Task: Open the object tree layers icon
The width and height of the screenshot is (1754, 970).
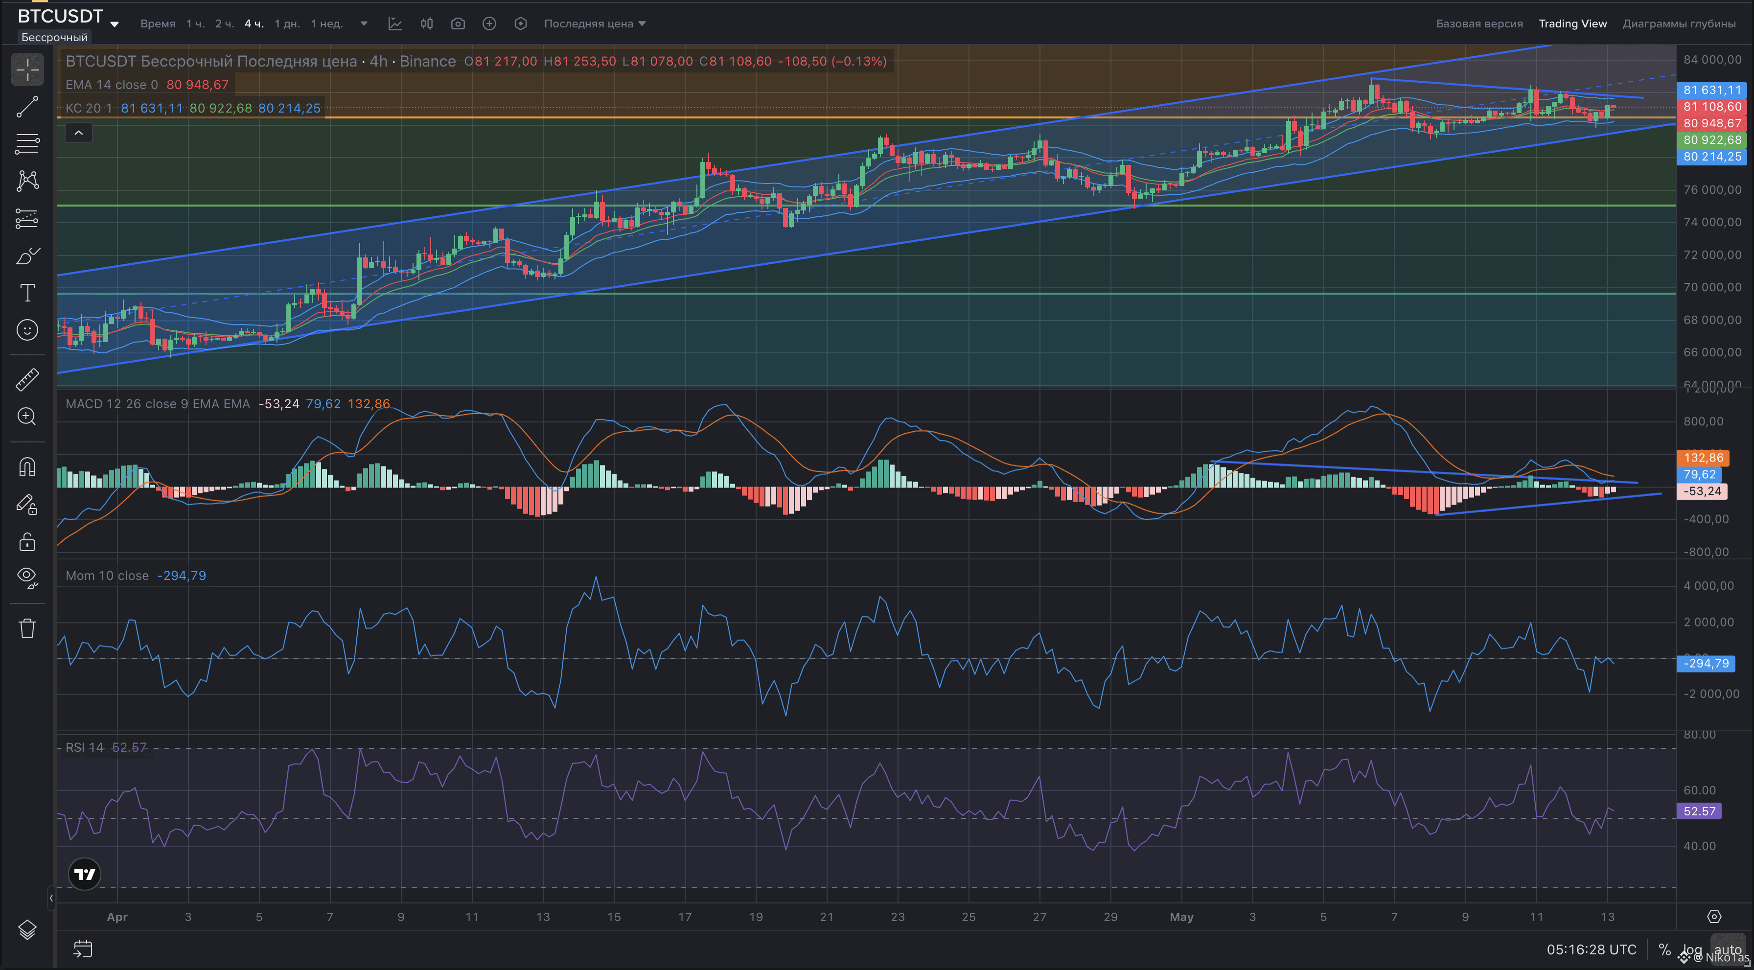Action: (x=27, y=929)
